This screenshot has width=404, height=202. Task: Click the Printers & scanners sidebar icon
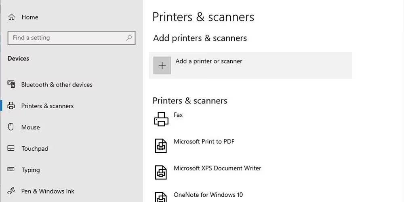(11, 105)
